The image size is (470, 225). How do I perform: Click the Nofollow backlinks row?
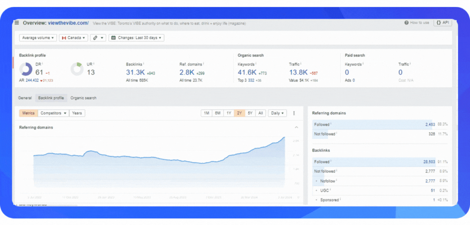tap(380, 181)
